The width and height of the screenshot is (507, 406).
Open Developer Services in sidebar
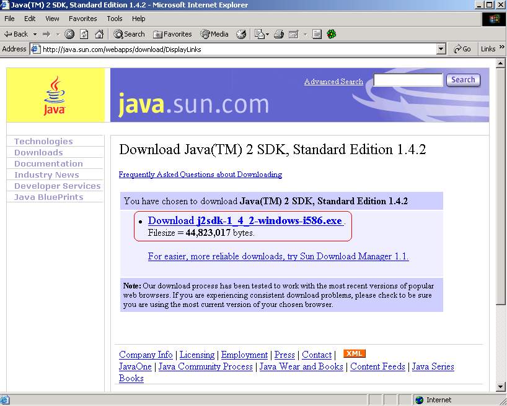[57, 186]
